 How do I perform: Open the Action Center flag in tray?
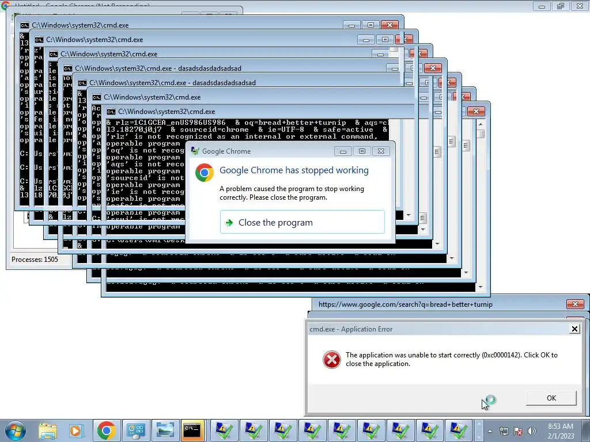tap(518, 431)
